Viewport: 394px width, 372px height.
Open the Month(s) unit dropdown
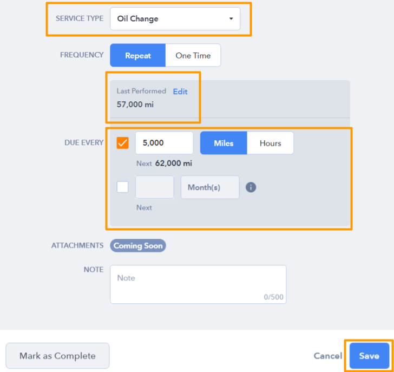pos(210,187)
